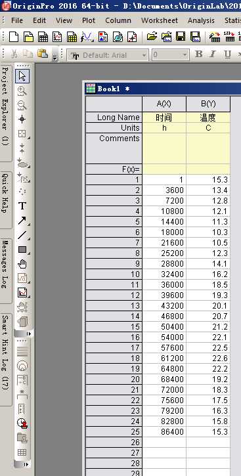Click the Import Wizard icon
This screenshot has width=241, height=476.
[215, 37]
